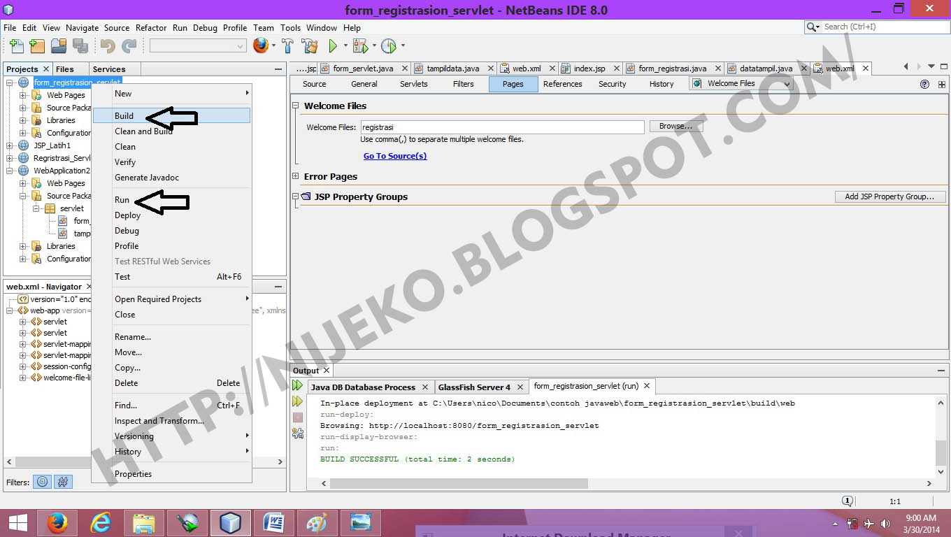Click the Undo arrow in the toolbar

pyautogui.click(x=108, y=45)
